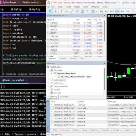Pick the horizontal line drawing tool
Viewport: 136px width, 136px height.
coord(67,11)
